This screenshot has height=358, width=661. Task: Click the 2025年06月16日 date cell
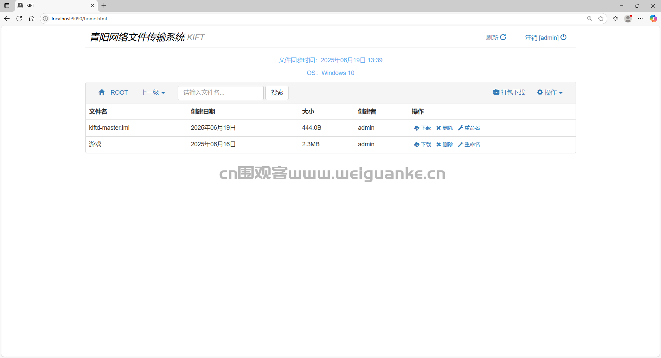213,144
